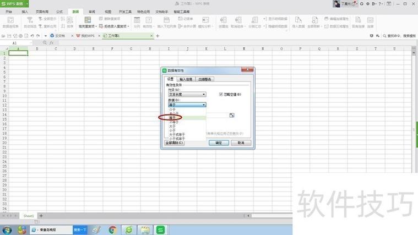This screenshot has width=418, height=235.
Task: Click the 全部显示 filter option
Action: [x=47, y=19]
